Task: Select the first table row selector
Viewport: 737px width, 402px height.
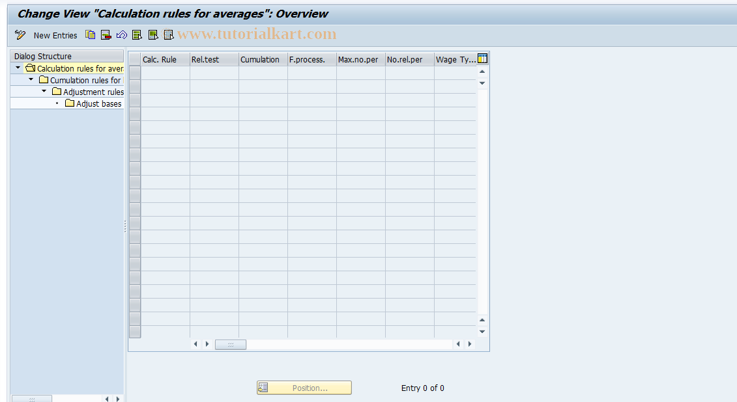Action: 135,73
